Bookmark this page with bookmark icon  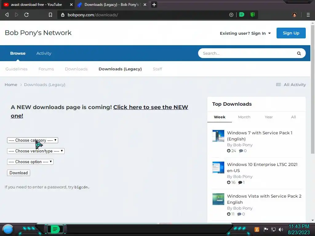[x=50, y=15]
